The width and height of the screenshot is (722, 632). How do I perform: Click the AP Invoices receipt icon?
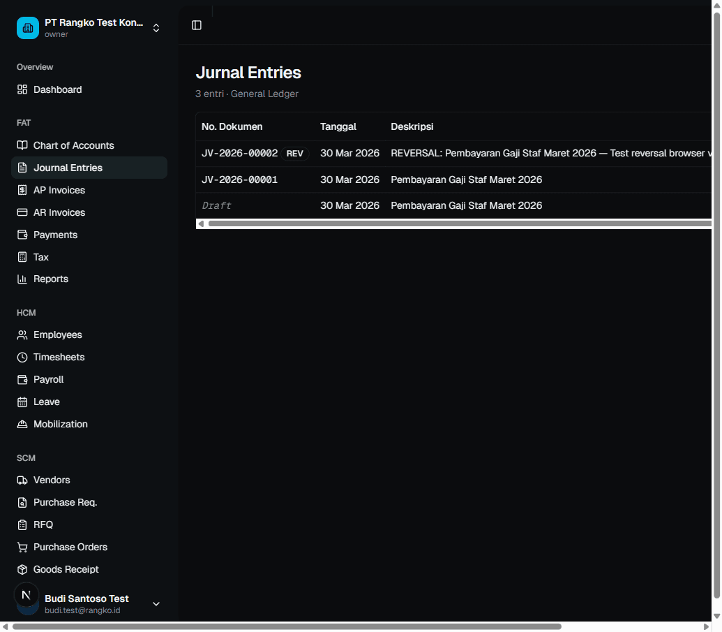point(22,190)
